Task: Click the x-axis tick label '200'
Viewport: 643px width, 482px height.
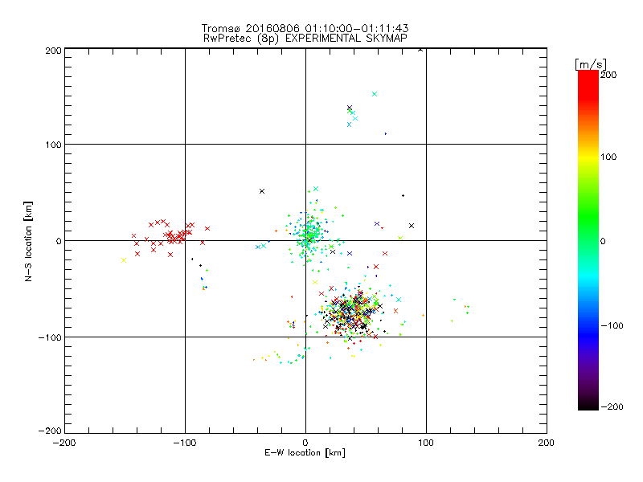Action: [x=547, y=443]
